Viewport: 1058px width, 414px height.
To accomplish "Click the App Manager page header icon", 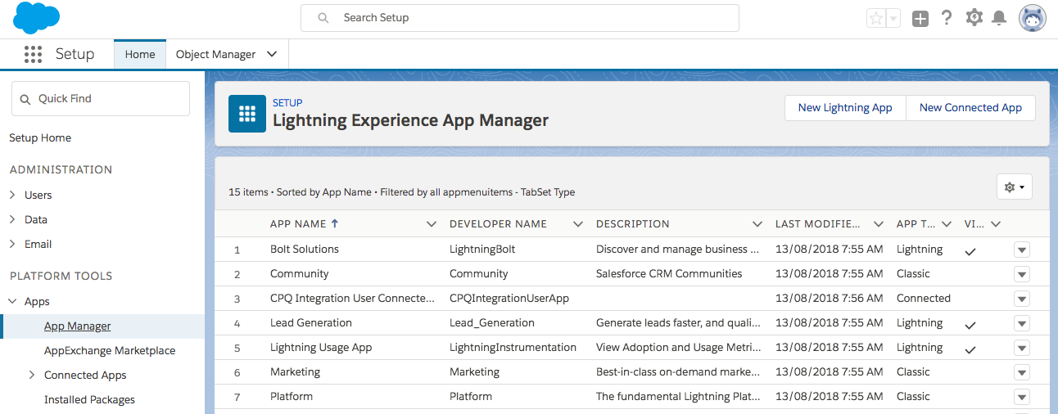I will click(x=246, y=114).
